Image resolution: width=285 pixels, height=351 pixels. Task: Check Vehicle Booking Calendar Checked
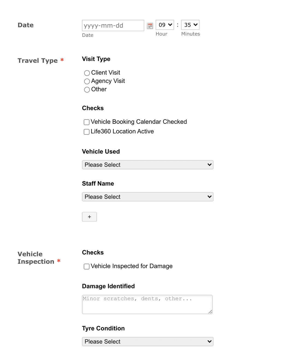[x=86, y=122]
